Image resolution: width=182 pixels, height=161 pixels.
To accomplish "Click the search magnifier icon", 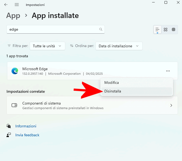I will (101, 29).
